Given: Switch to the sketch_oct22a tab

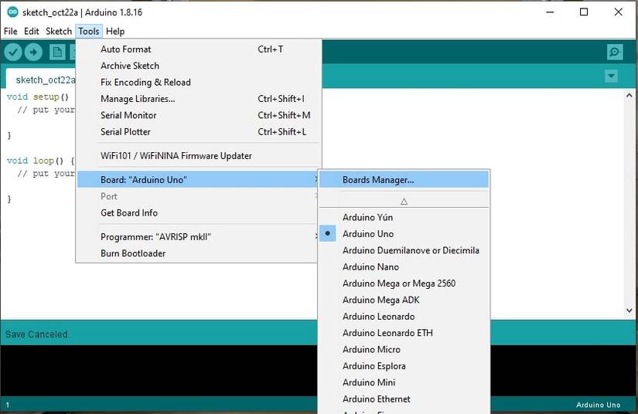Looking at the screenshot, I should click(x=41, y=80).
